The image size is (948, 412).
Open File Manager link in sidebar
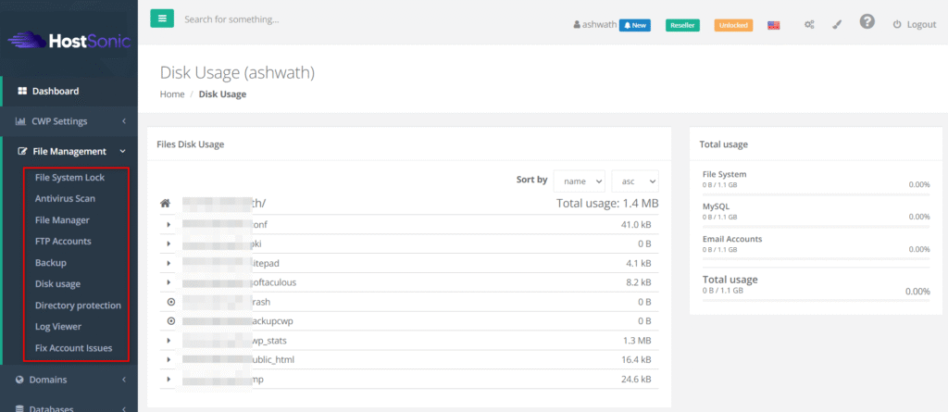click(62, 219)
